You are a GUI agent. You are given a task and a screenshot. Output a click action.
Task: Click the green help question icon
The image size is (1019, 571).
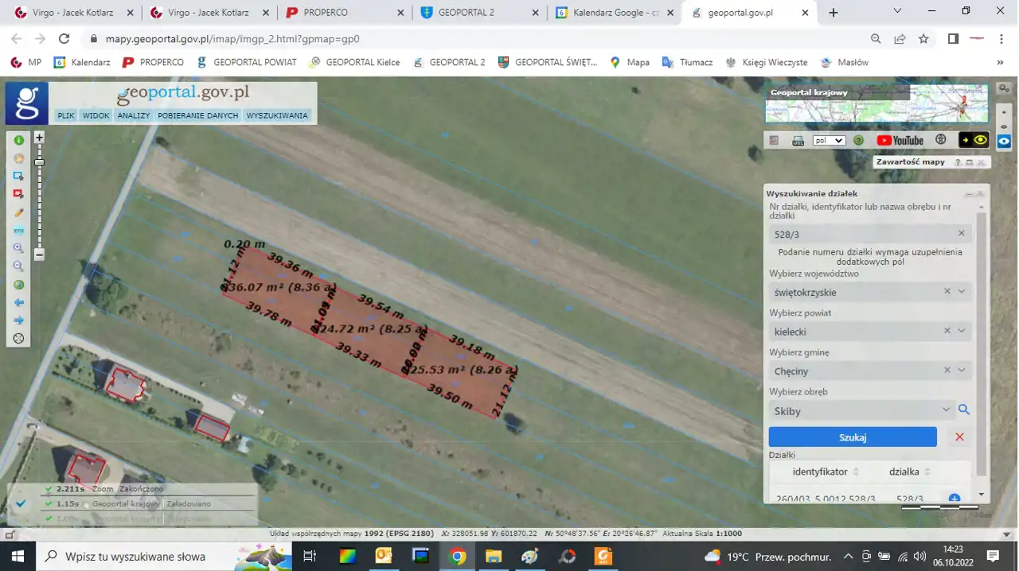pyautogui.click(x=858, y=140)
